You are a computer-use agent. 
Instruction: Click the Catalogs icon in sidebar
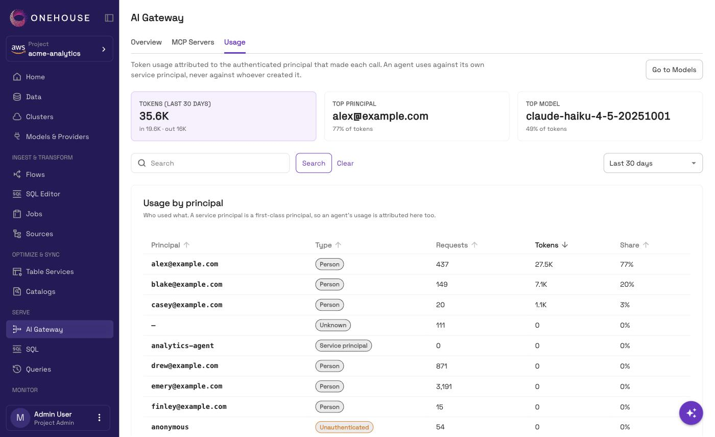tap(17, 291)
